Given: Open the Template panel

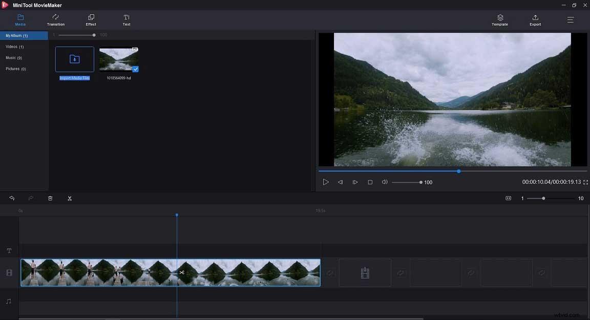Looking at the screenshot, I should 499,20.
